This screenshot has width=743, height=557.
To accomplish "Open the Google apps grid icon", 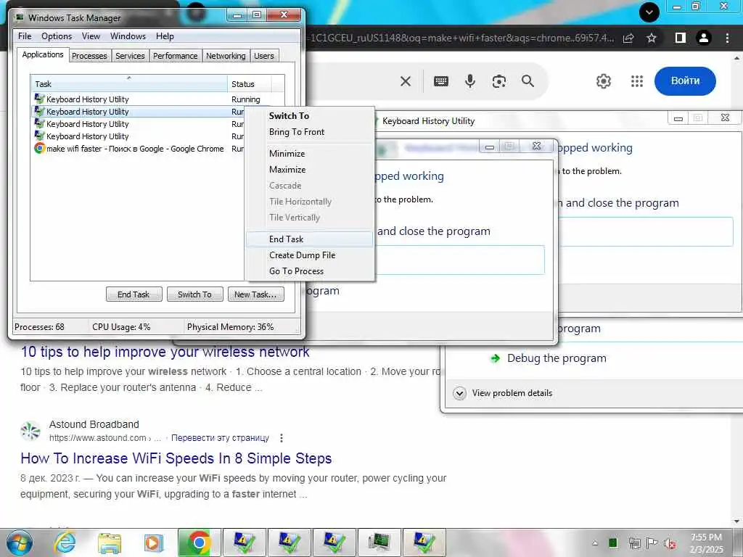I will coord(637,81).
